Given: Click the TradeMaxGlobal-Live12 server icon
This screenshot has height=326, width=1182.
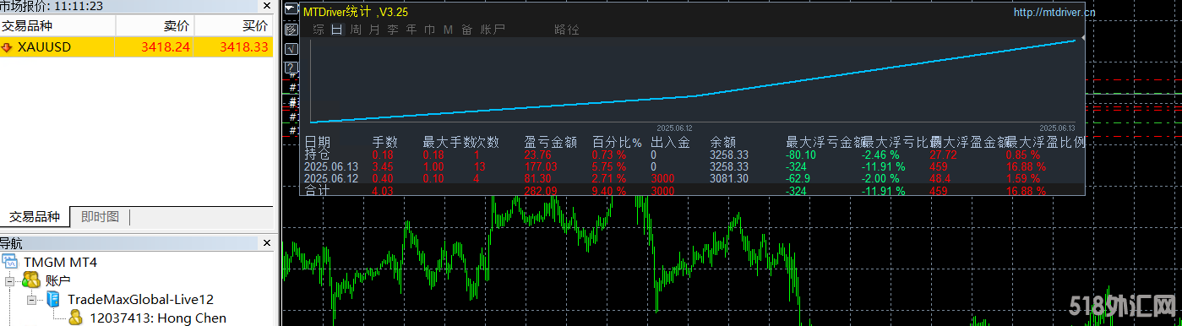Looking at the screenshot, I should coord(52,299).
